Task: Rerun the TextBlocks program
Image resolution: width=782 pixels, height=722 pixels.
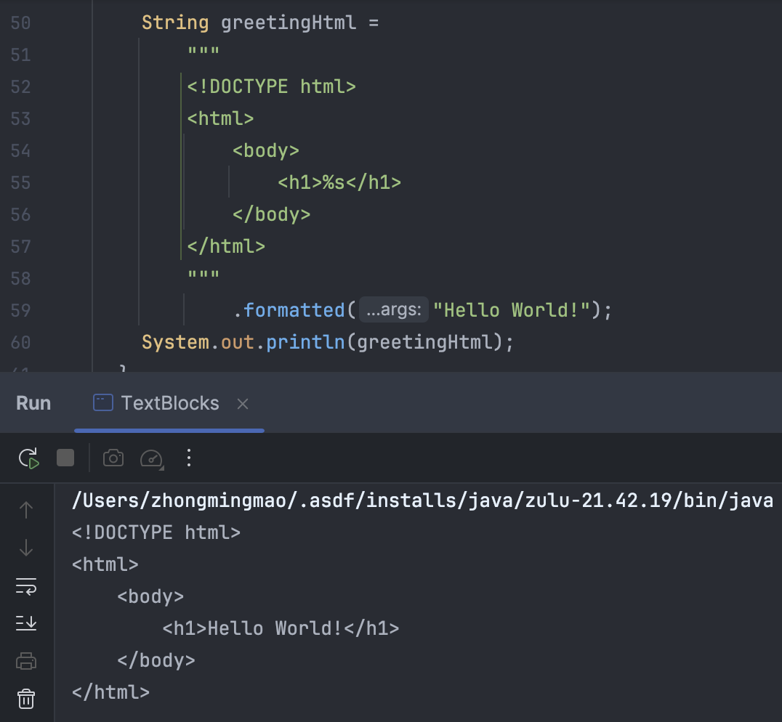Action: pyautogui.click(x=28, y=458)
